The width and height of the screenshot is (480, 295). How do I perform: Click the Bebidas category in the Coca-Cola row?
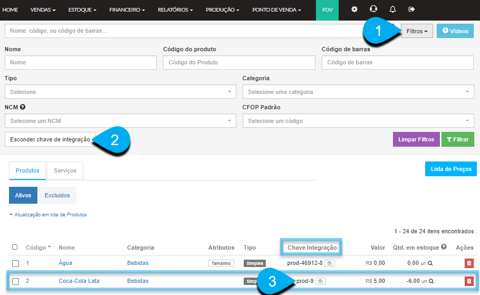(x=138, y=281)
